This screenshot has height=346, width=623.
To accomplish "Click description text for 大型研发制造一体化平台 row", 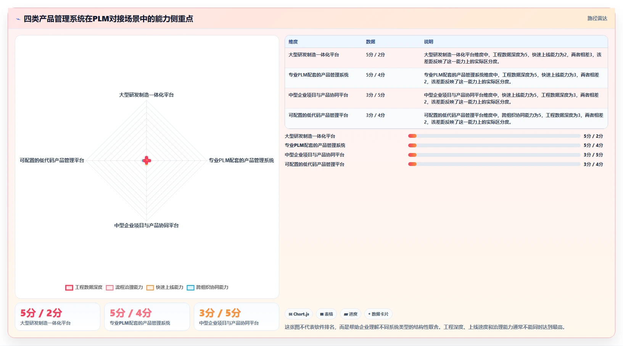I will coord(513,58).
